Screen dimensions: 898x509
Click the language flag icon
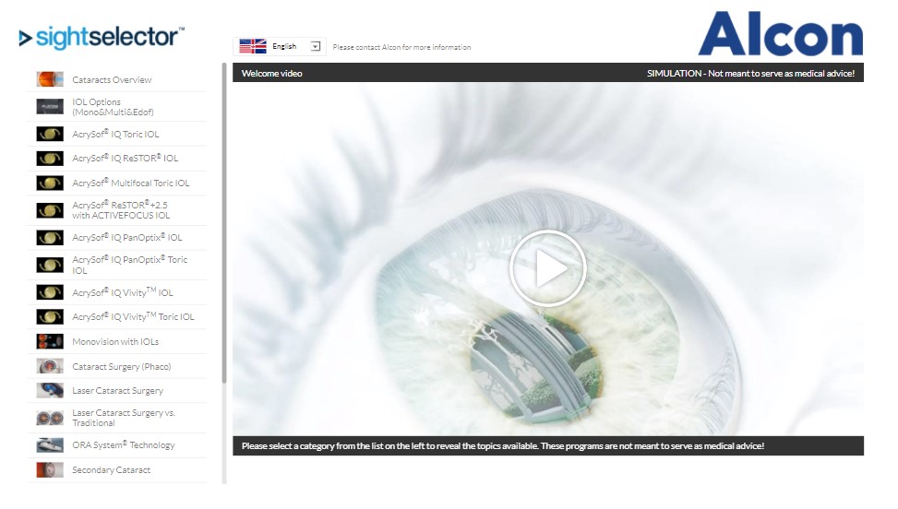click(253, 46)
